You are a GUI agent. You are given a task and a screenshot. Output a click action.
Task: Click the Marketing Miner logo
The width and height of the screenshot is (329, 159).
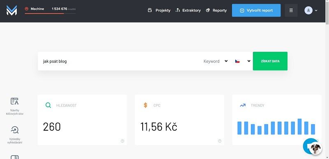[x=12, y=10]
